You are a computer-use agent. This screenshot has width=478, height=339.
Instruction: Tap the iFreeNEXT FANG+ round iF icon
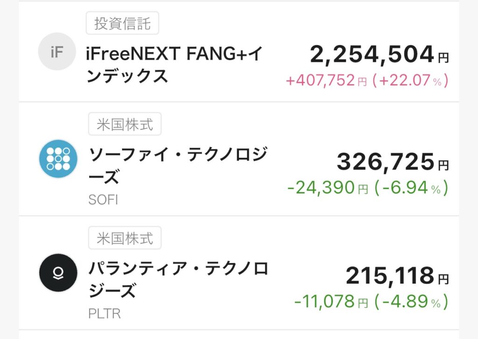click(57, 52)
